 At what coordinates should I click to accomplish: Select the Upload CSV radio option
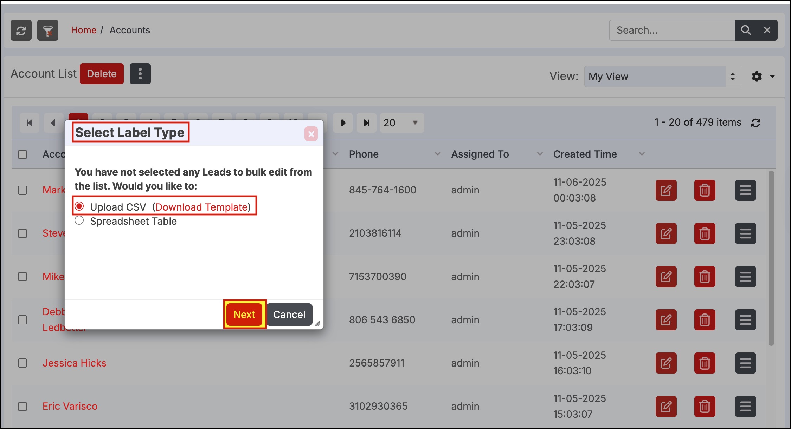[x=79, y=206]
